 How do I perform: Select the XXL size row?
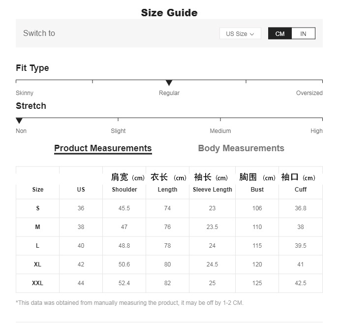(x=37, y=283)
